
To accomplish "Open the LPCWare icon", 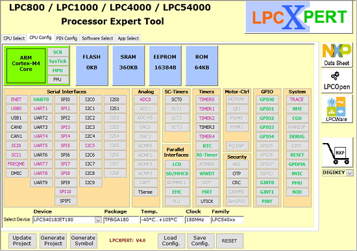I will click(337, 109).
